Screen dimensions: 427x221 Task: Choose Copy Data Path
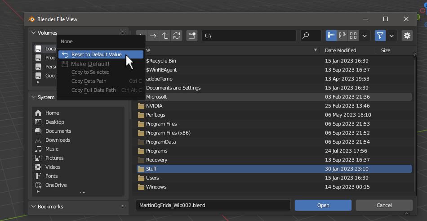pos(101,81)
